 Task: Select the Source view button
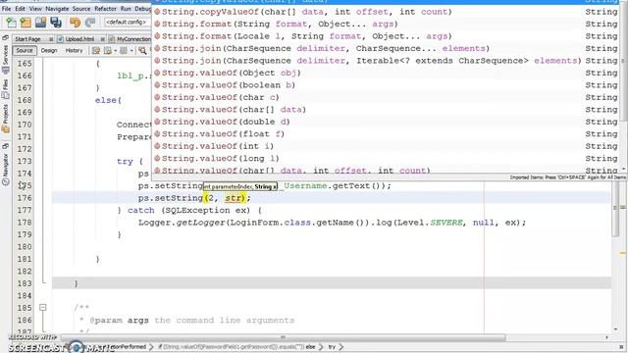(25, 51)
